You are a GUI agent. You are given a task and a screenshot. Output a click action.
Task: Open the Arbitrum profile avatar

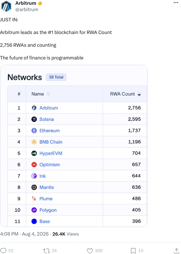pyautogui.click(x=6, y=6)
